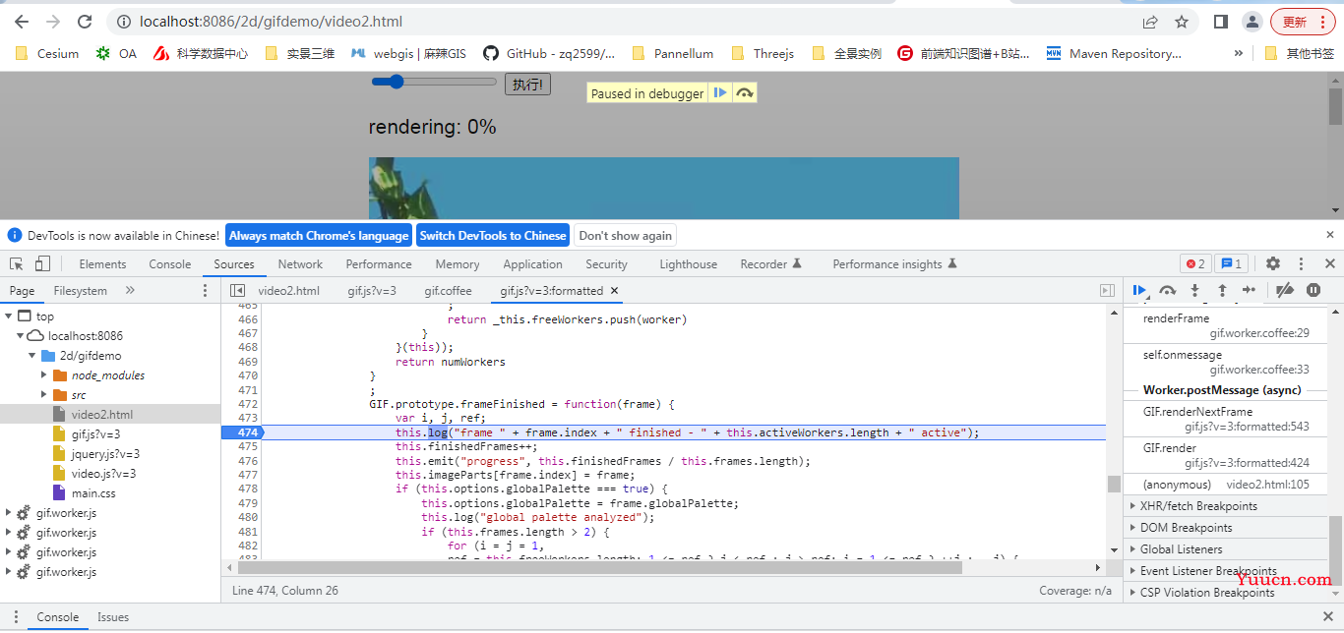1344x633 pixels.
Task: Bookmark this page with star icon
Action: 1182,22
